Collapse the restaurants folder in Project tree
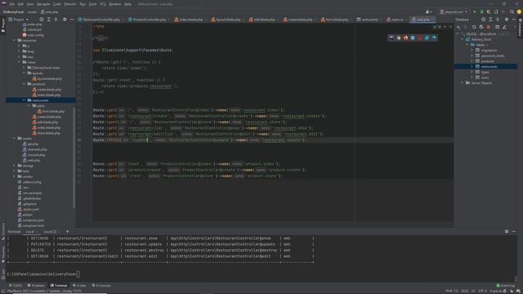Image resolution: width=523 pixels, height=294 pixels. coord(24,100)
